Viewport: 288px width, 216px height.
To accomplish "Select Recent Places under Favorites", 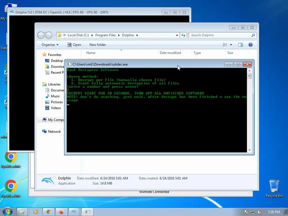I will pos(55,72).
